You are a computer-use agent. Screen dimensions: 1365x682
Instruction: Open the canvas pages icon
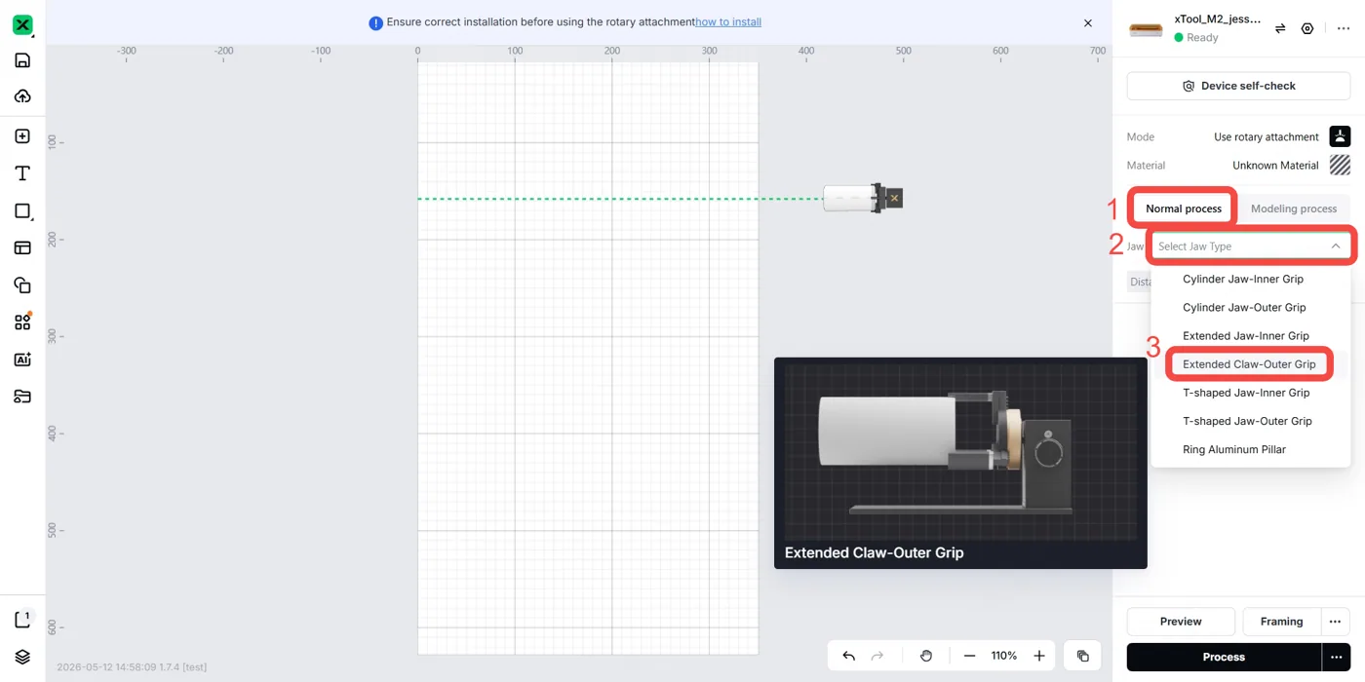point(23,620)
